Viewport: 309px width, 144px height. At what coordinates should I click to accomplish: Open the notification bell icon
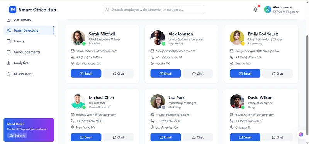(x=255, y=9)
